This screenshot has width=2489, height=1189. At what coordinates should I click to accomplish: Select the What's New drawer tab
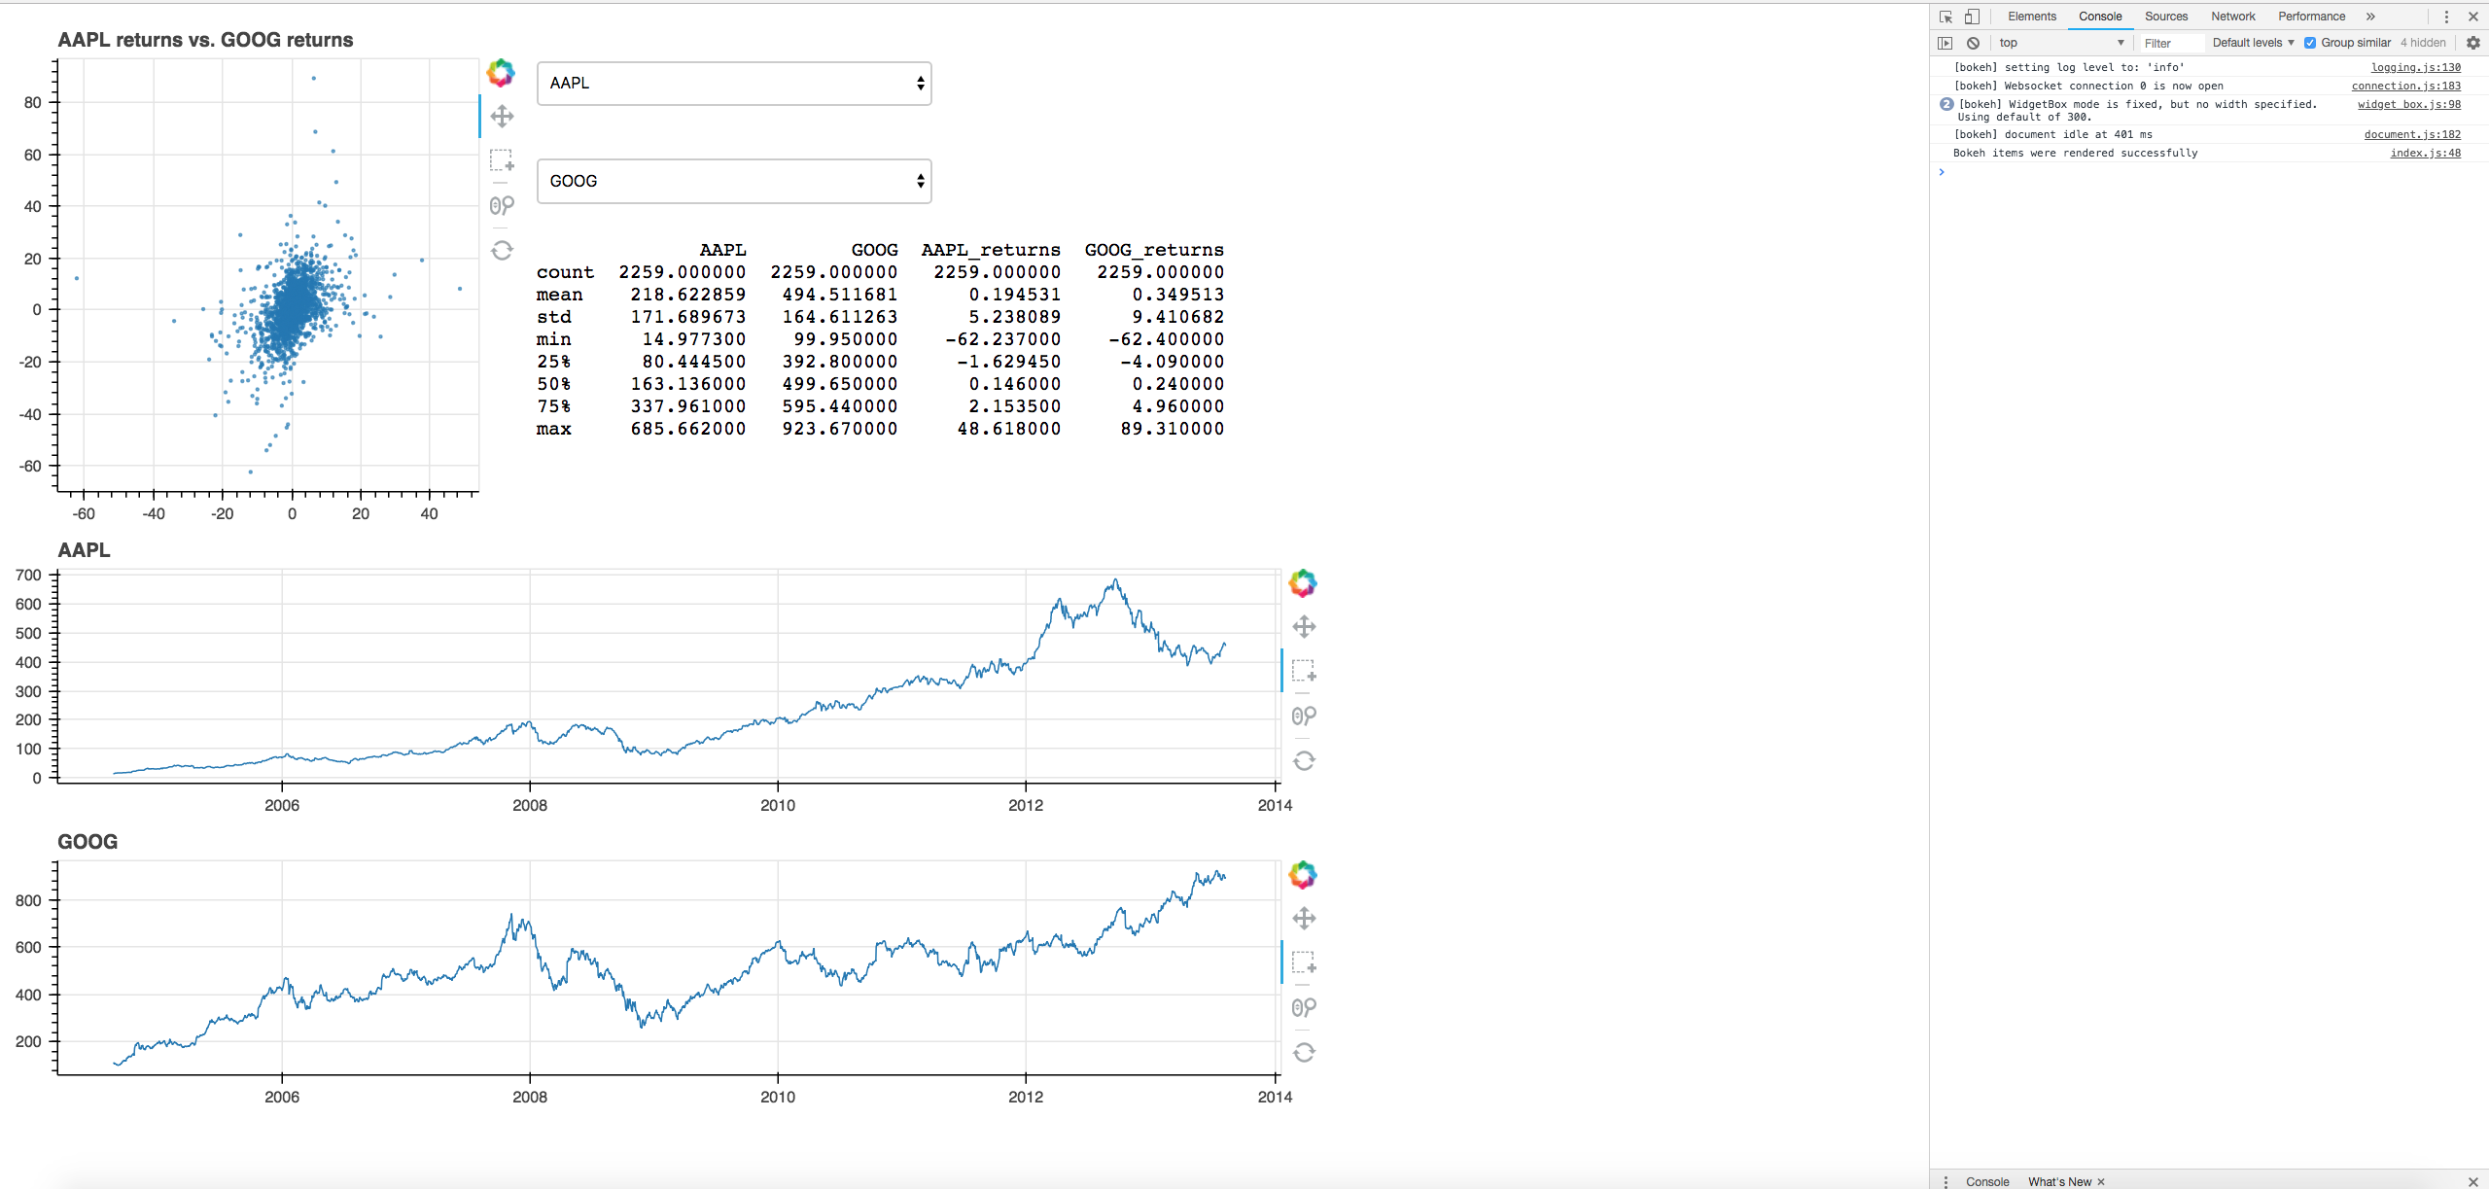pos(2059,1181)
